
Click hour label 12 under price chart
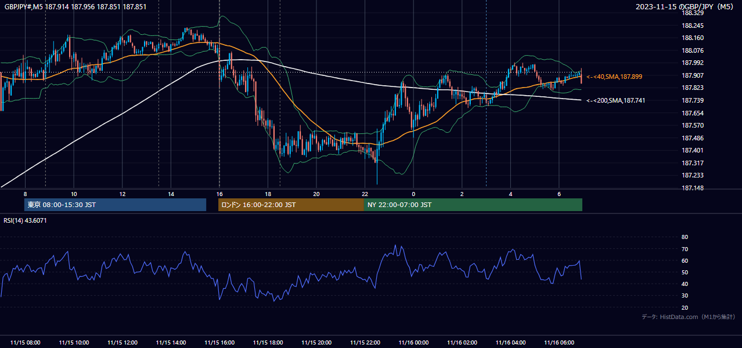(x=123, y=194)
